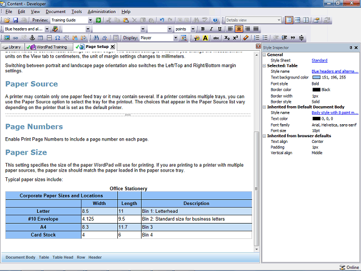
Task: Apply superscript formatting
Action: [x=235, y=38]
